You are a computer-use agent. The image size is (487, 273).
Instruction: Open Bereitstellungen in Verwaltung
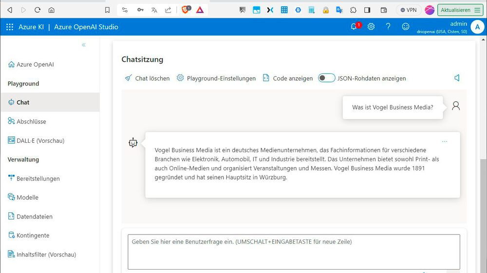click(34, 178)
